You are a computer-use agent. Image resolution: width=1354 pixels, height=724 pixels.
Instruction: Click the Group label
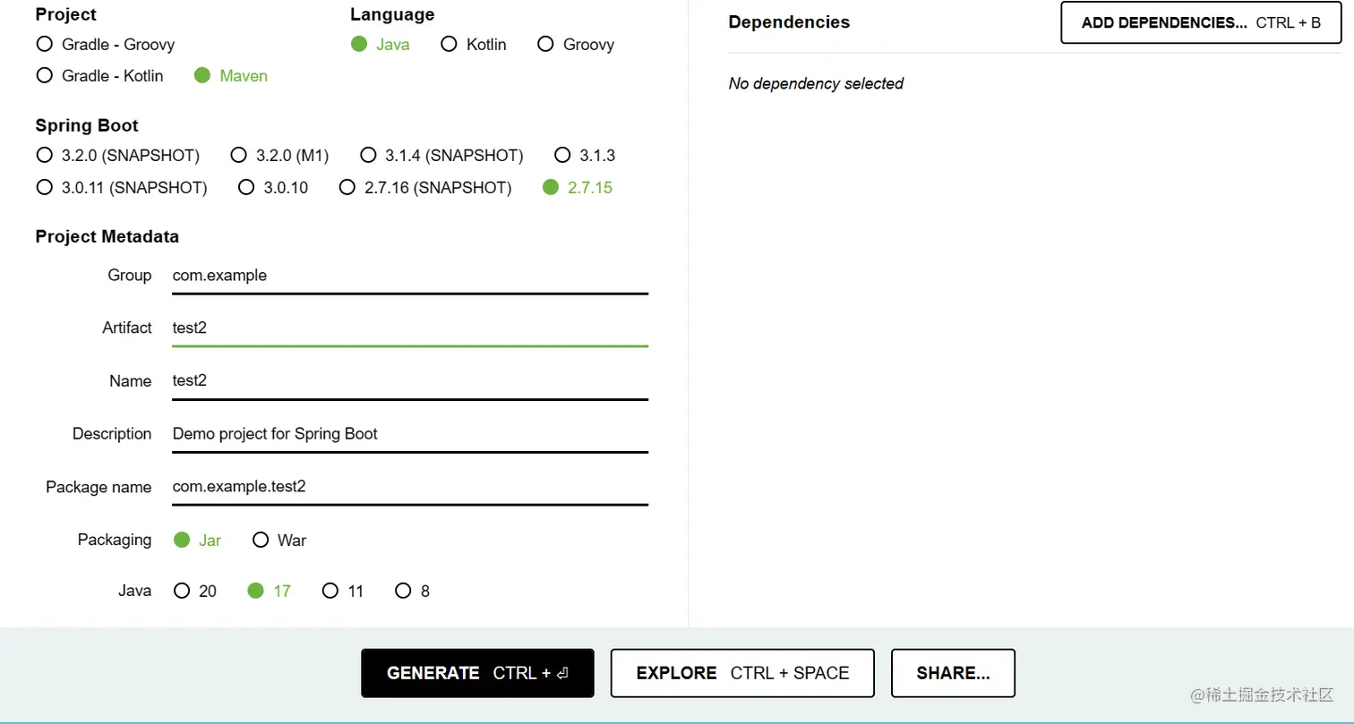tap(130, 275)
